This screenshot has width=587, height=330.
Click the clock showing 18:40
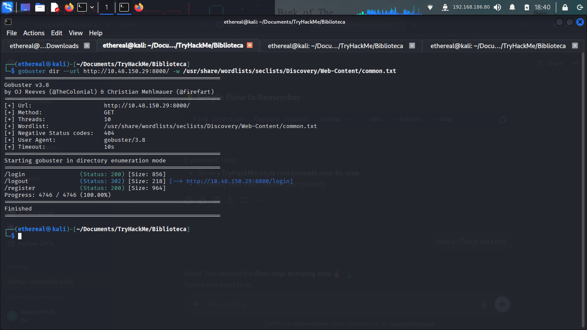pyautogui.click(x=542, y=7)
